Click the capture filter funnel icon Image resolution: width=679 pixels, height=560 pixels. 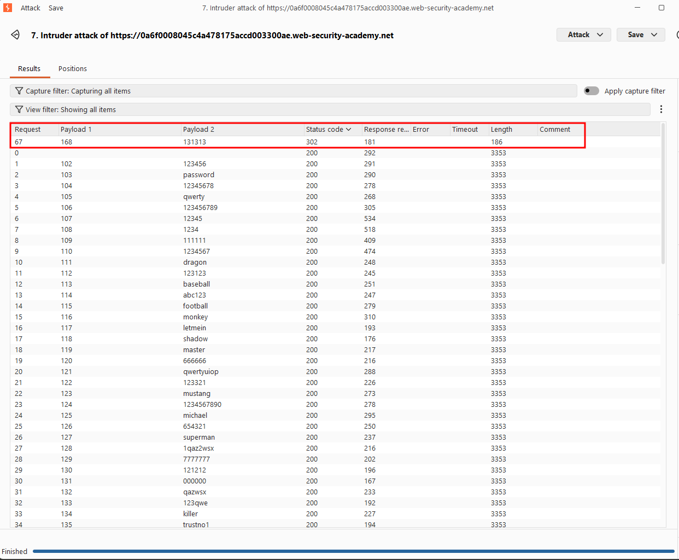[19, 91]
